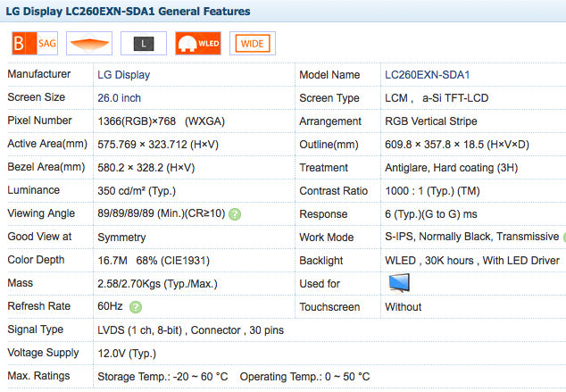
Task: Select the '580.2 × 328.2 (H×V)' bezel area value
Action: tap(146, 168)
